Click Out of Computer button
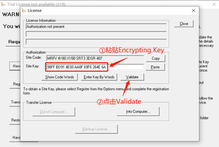Viewport: 219px width, 147px height. click(54, 112)
